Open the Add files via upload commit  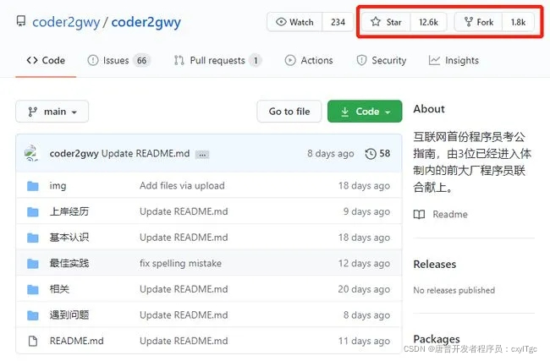coord(182,185)
